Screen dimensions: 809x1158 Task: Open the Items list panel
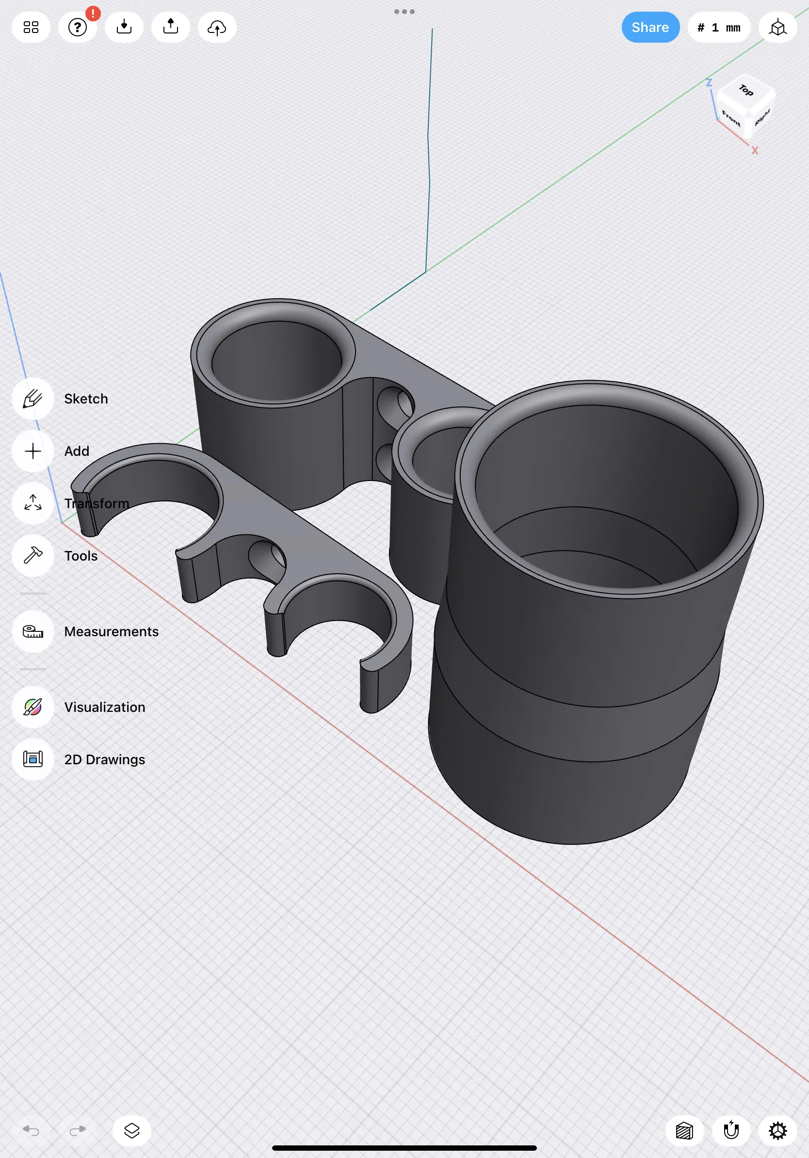[131, 1130]
